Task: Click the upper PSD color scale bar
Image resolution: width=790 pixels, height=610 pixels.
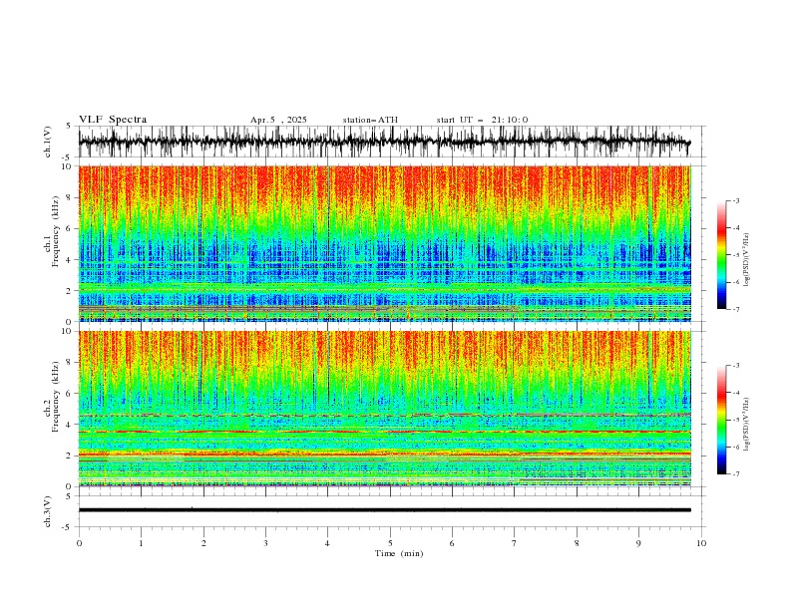Action: [x=721, y=255]
